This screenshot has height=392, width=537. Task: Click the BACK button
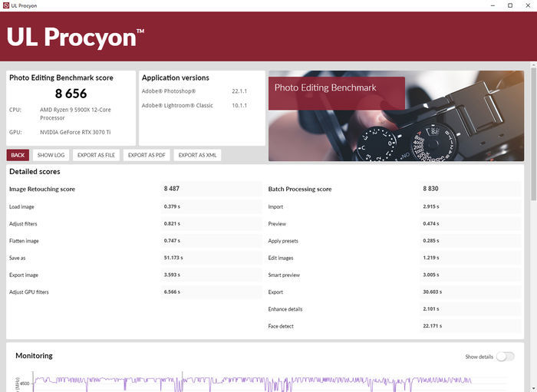coord(18,155)
